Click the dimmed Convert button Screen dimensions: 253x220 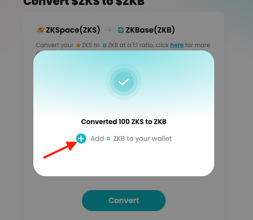click(124, 200)
